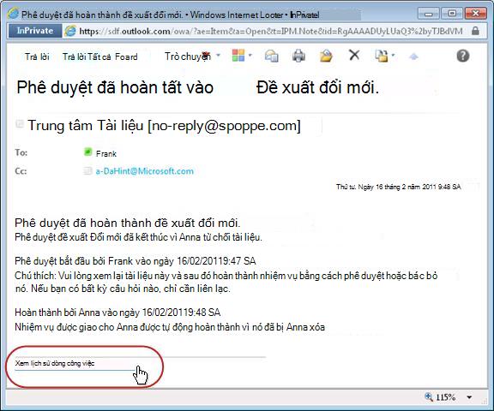This screenshot has height=411, width=494.
Task: Open the categories dropdown arrow
Action: click(x=250, y=56)
